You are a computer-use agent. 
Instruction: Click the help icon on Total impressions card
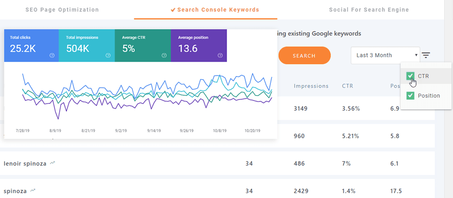pos(108,56)
